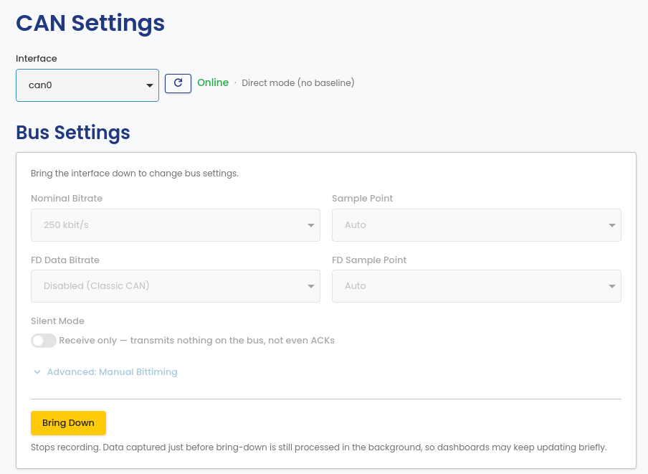Click the FD Data Bitrate label

click(x=65, y=260)
